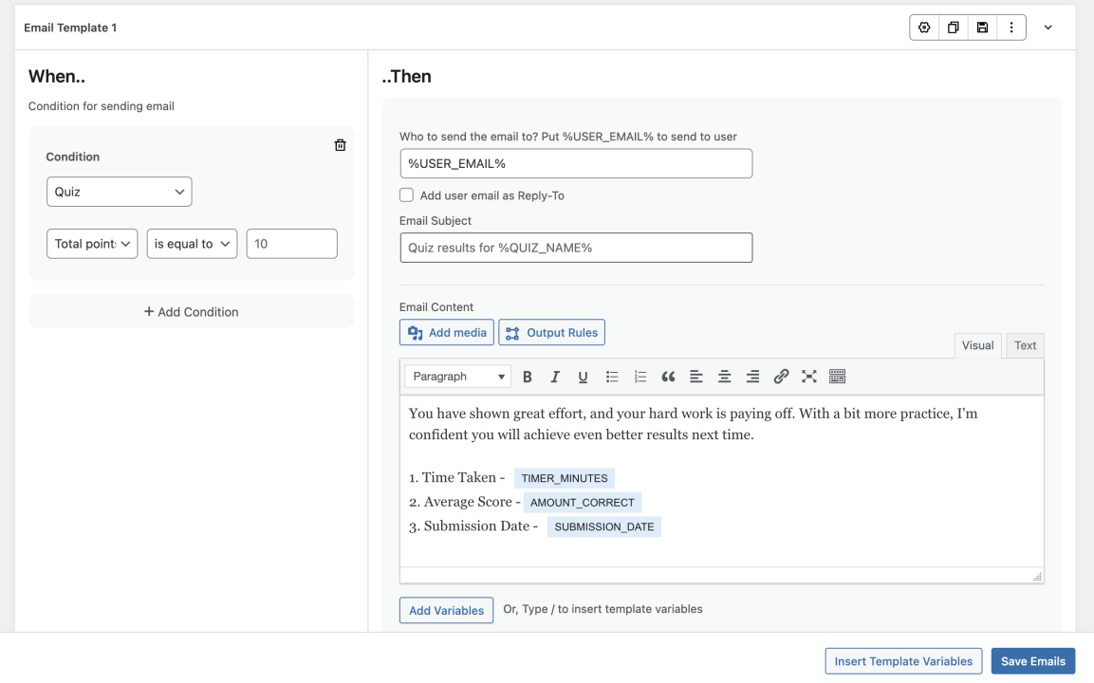The width and height of the screenshot is (1094, 683).
Task: Open the Paragraph style dropdown
Action: click(457, 376)
